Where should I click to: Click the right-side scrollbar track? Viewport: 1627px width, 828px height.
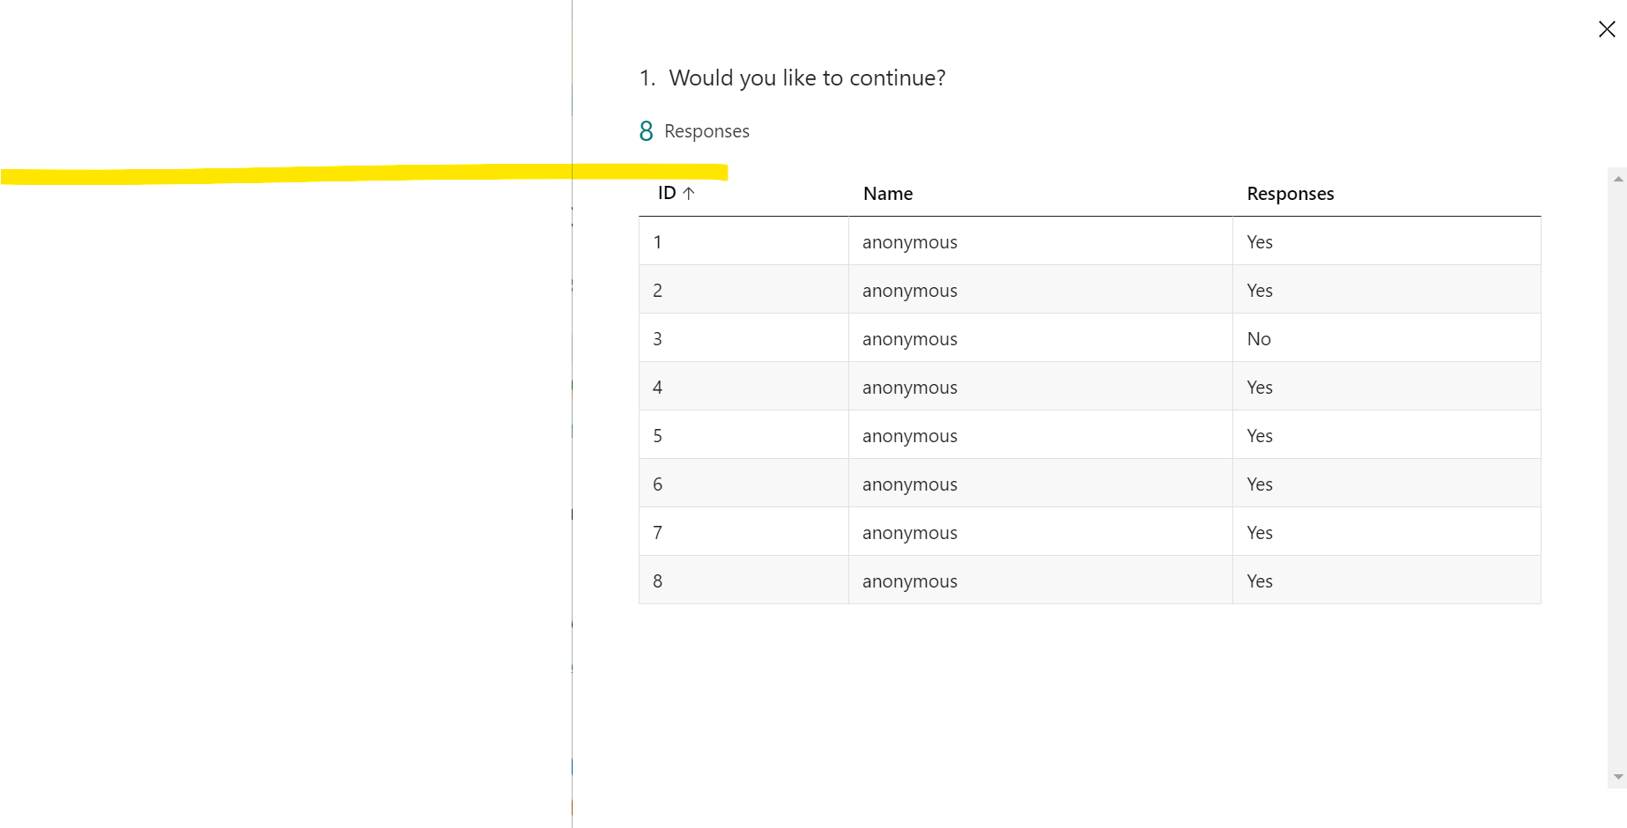coord(1619,476)
